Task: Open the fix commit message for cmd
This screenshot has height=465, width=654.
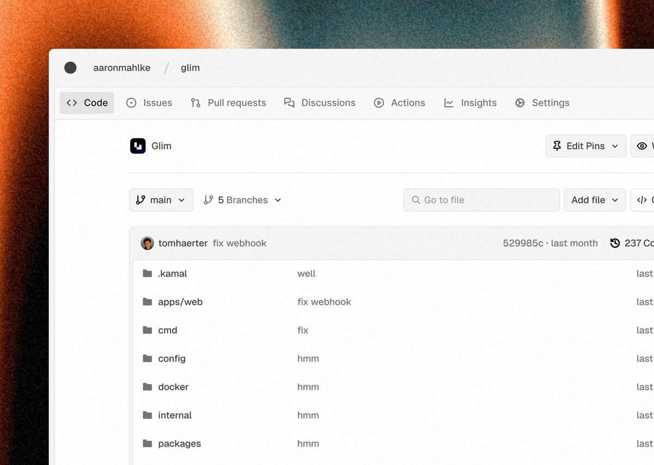Action: click(x=302, y=330)
